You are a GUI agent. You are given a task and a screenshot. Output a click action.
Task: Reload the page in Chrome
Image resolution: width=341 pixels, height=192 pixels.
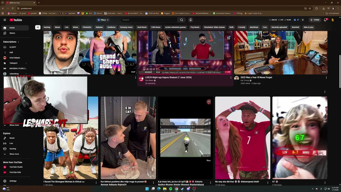pos(12,8)
